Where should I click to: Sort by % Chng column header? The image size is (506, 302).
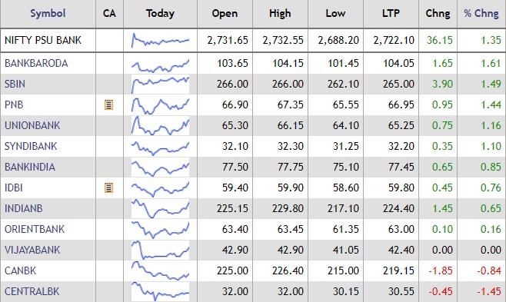pyautogui.click(x=481, y=13)
